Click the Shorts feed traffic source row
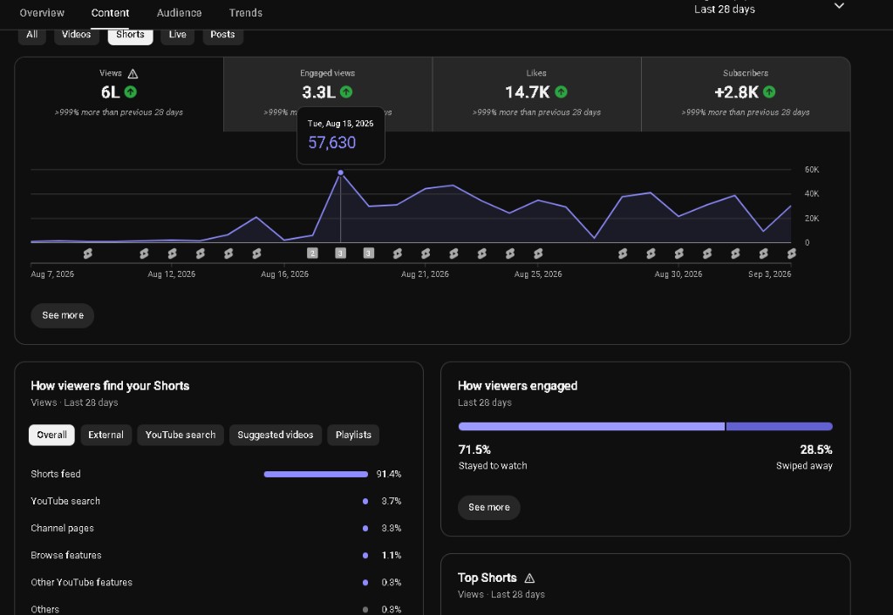Viewport: 893px width, 615px height. (216, 474)
